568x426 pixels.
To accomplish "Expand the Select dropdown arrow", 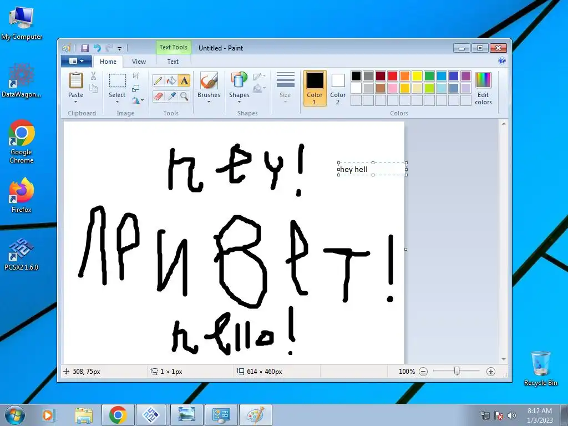I will [117, 102].
